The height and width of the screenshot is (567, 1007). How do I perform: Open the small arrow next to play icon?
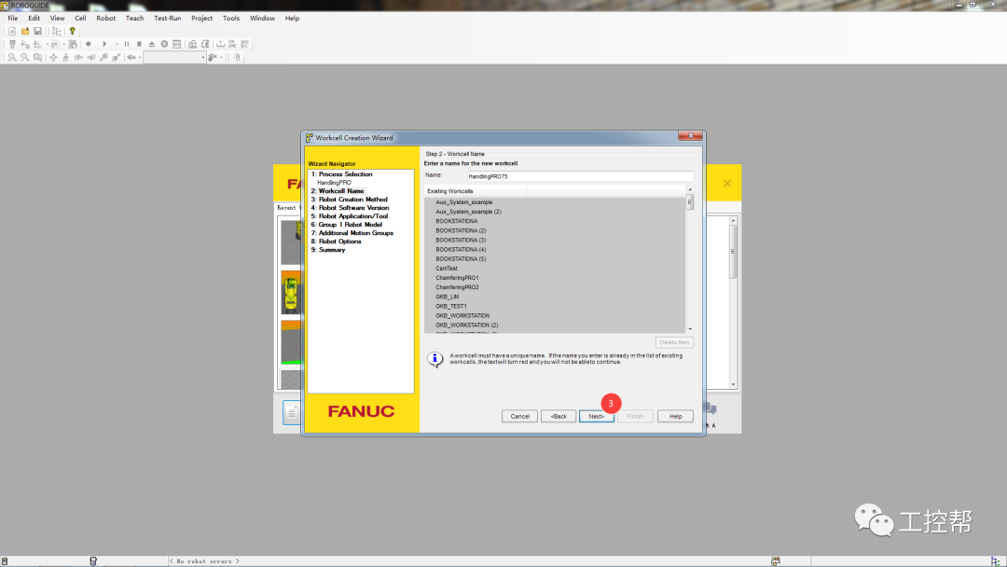point(117,45)
